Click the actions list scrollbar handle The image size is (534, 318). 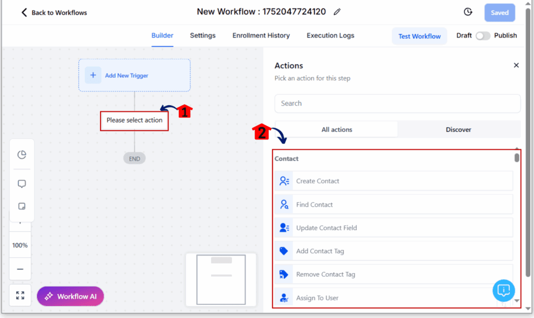517,157
